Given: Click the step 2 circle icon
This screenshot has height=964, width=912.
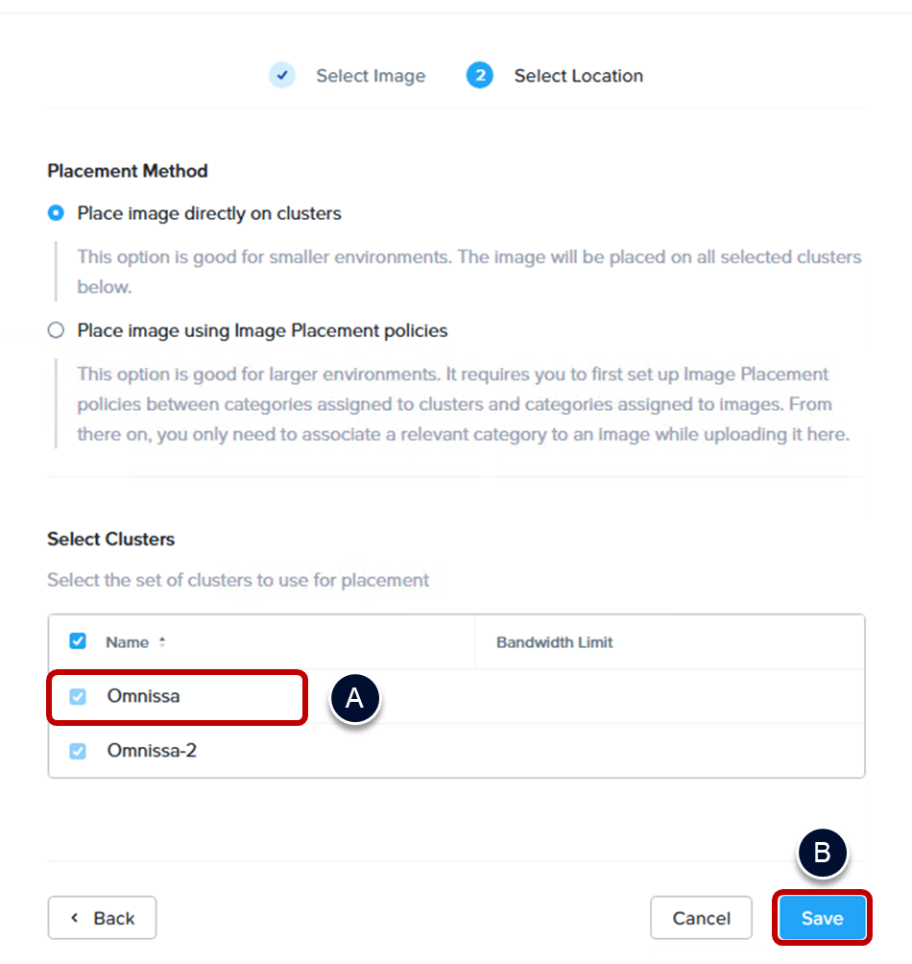Looking at the screenshot, I should pyautogui.click(x=480, y=75).
